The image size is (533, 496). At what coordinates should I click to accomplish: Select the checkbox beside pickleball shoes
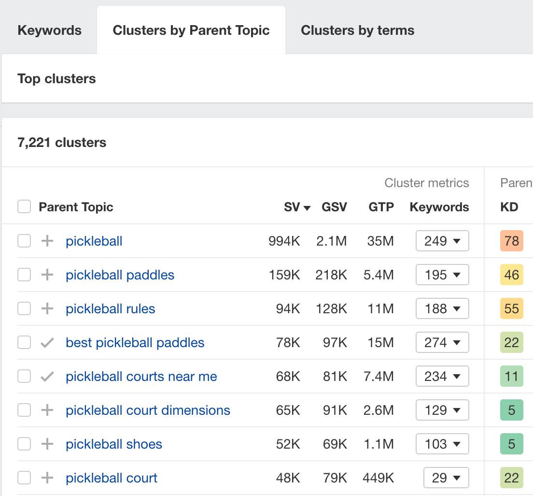(x=24, y=444)
